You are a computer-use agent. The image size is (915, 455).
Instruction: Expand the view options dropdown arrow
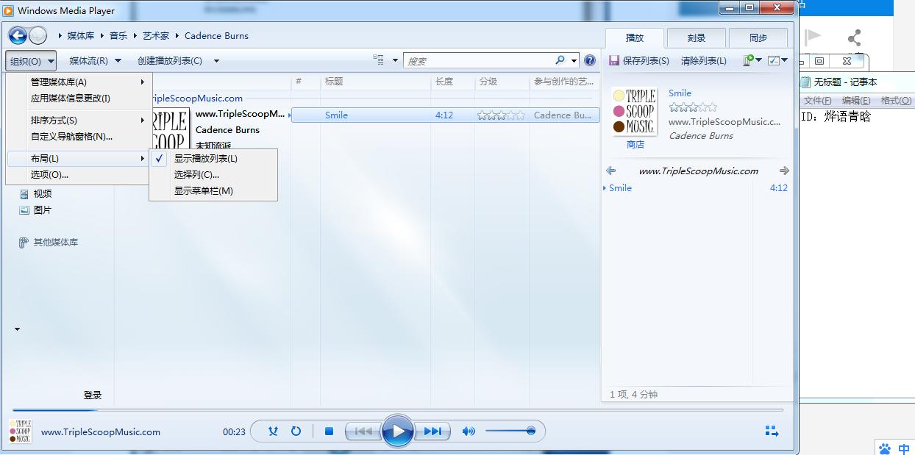(395, 60)
